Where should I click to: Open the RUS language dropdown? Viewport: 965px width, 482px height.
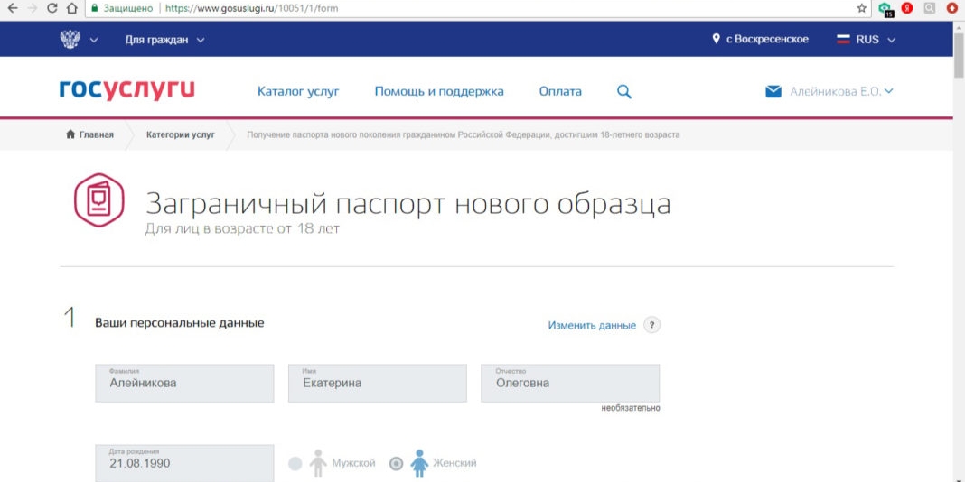(x=866, y=40)
